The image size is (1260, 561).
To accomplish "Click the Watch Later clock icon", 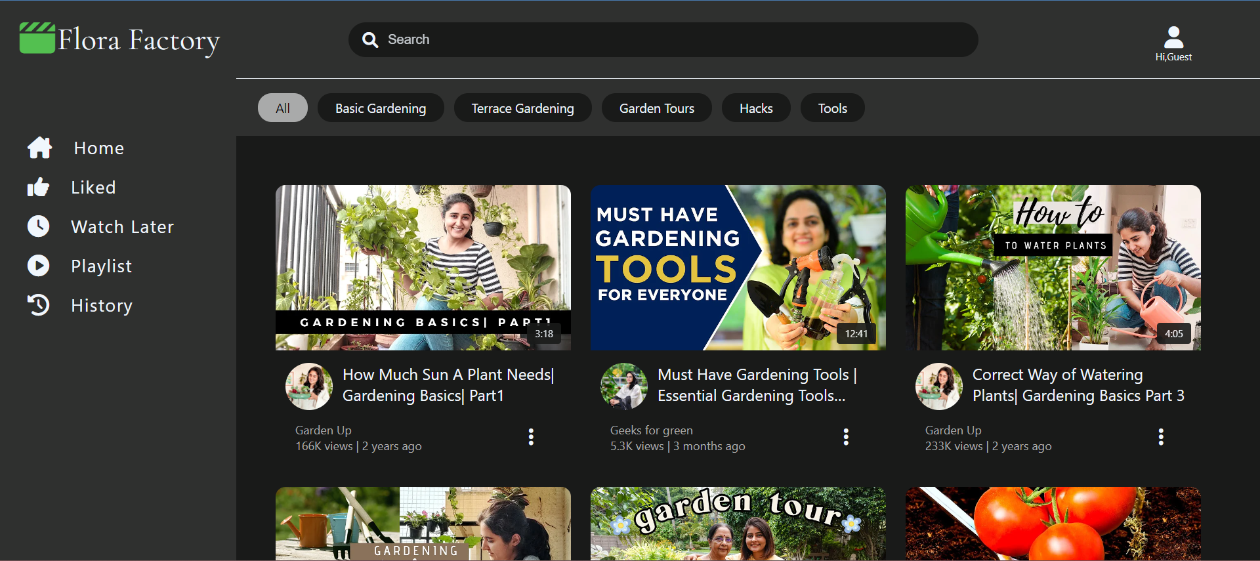I will [x=38, y=226].
